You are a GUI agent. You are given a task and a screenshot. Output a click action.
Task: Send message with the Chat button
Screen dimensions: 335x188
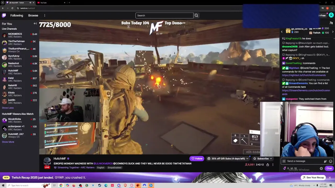329,168
